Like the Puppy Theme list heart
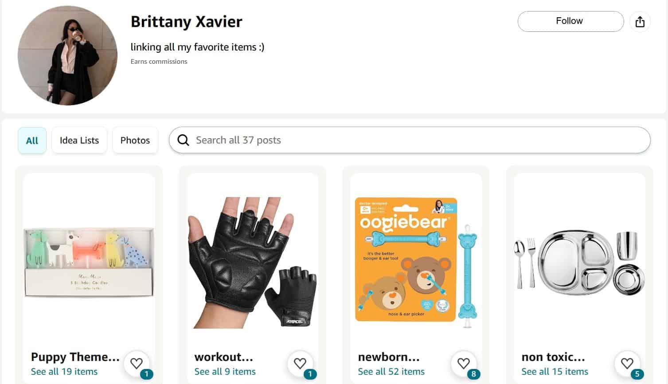Screen dimensions: 668x384 137,364
